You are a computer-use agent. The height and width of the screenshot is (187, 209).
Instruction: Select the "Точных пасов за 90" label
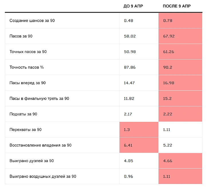(28, 52)
